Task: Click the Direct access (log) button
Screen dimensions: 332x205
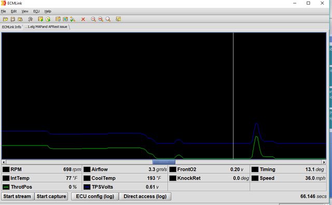Action: [x=145, y=196]
